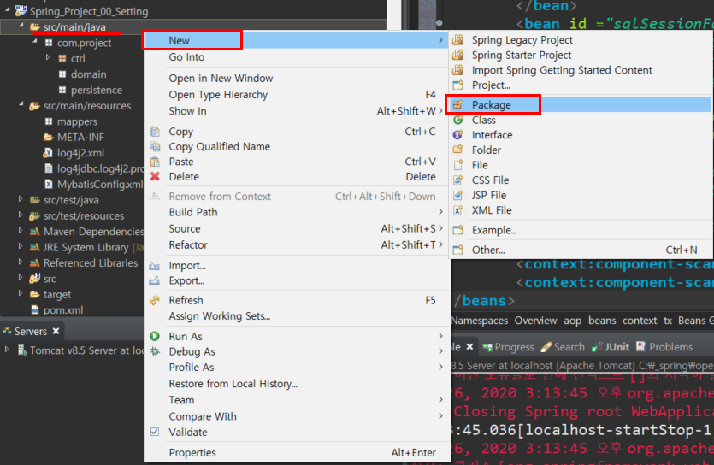Select Restore from Local History...

pyautogui.click(x=297, y=384)
